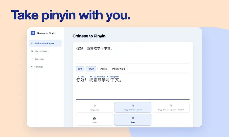Click the copy icon above Copy Chinese + pinyin + English
This screenshot has height=137, width=229.
[171, 106]
